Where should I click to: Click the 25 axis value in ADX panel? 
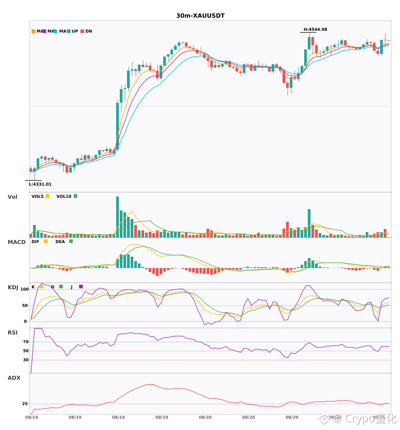(x=25, y=404)
